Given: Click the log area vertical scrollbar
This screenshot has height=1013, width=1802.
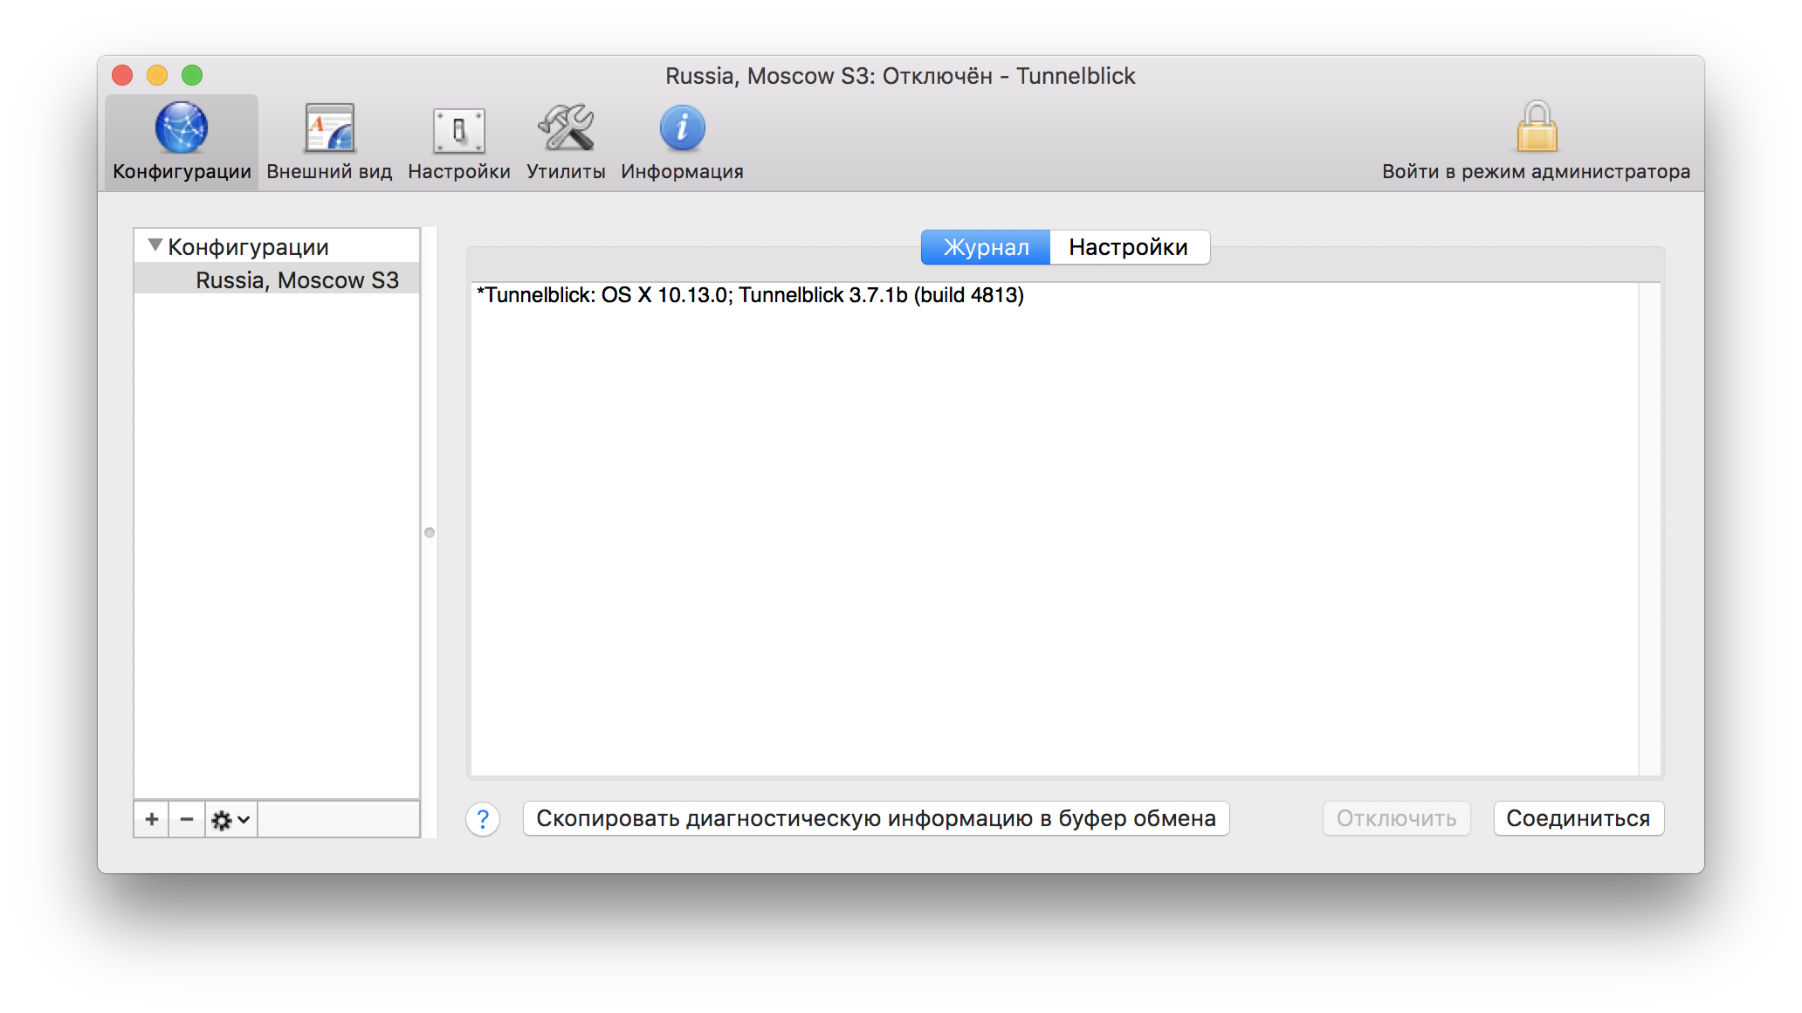Looking at the screenshot, I should 1649,528.
